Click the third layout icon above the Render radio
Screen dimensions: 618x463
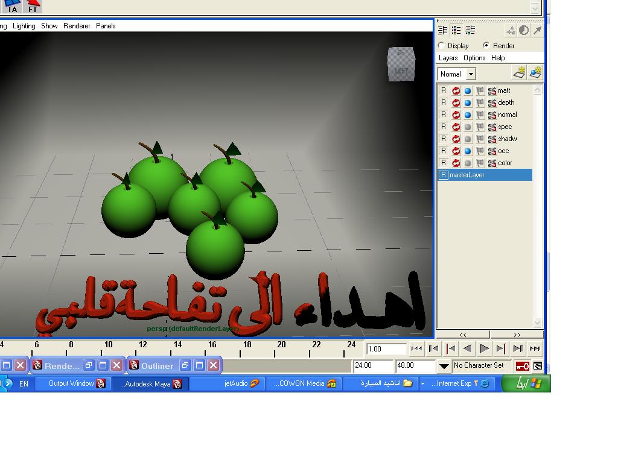tap(470, 30)
